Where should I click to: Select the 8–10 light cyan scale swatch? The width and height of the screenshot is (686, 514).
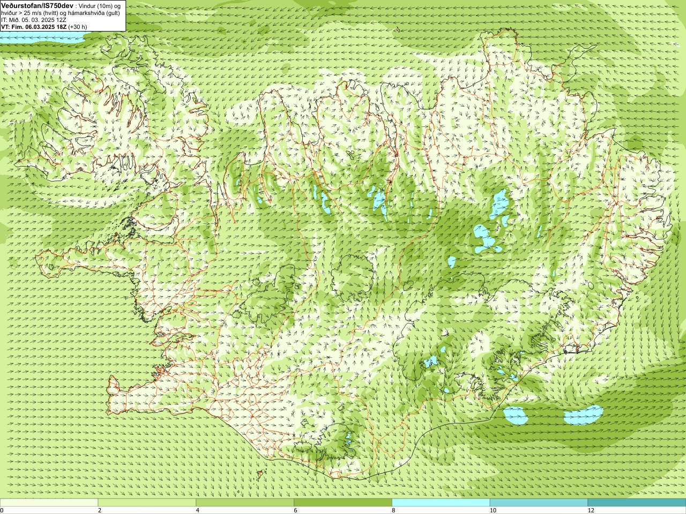click(441, 503)
